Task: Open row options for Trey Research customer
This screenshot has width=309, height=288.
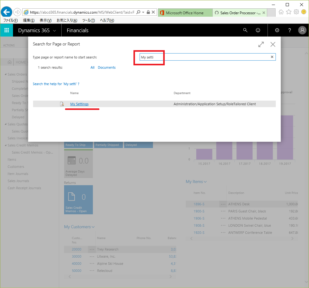Action: [92, 249]
